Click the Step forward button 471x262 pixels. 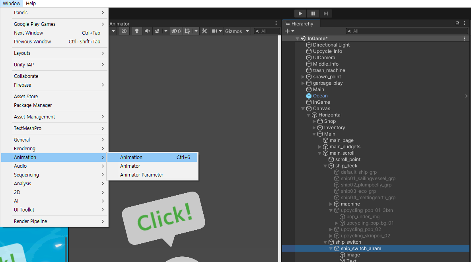click(326, 14)
